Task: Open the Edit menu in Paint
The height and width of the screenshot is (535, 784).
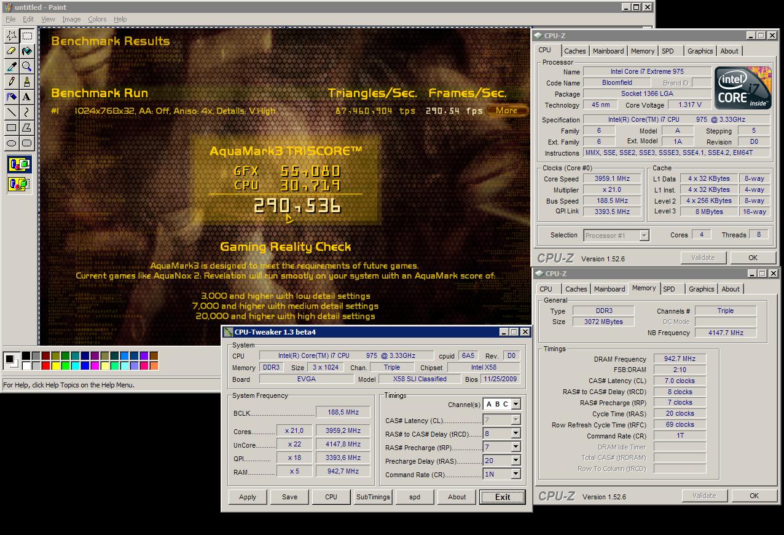Action: [28, 19]
